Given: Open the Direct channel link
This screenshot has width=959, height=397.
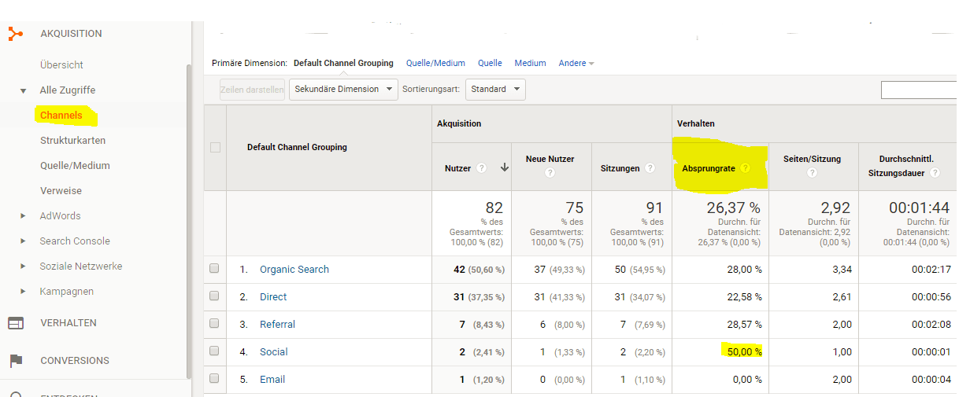Looking at the screenshot, I should pyautogui.click(x=273, y=297).
